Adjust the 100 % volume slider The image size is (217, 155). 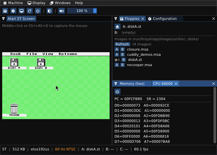[x=82, y=11]
